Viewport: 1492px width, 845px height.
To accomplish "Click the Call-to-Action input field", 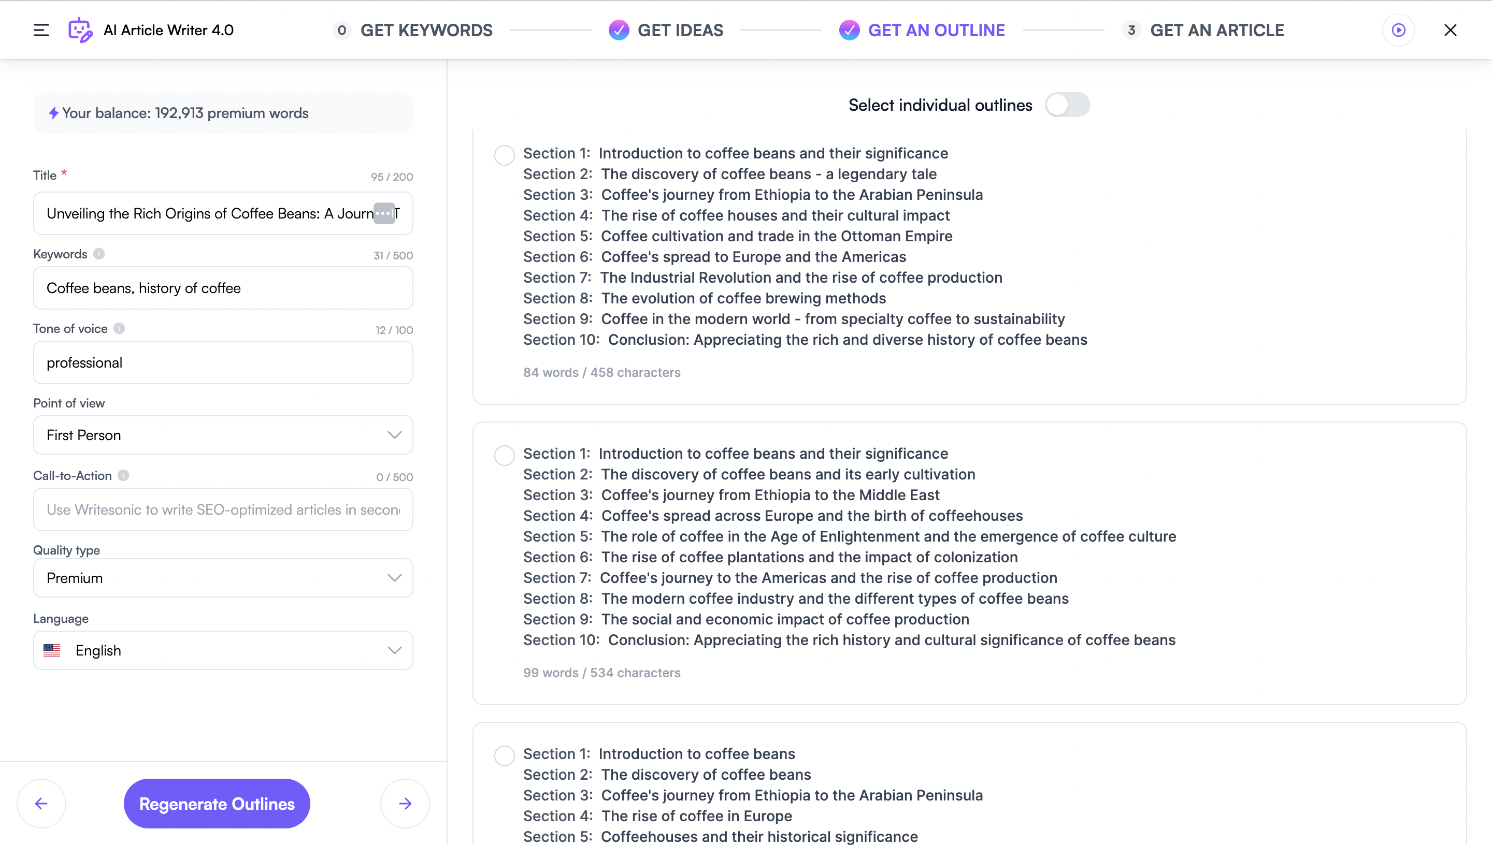I will pyautogui.click(x=223, y=509).
